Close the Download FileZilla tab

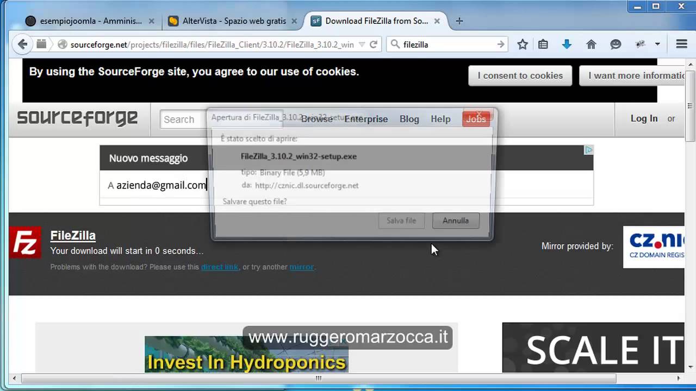click(438, 21)
